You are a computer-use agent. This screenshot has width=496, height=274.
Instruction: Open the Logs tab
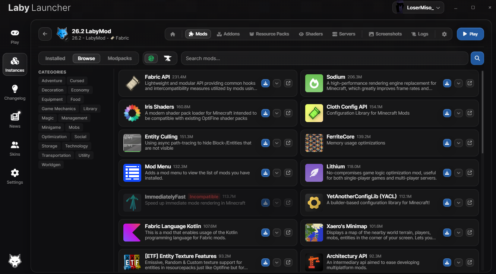[x=420, y=34]
